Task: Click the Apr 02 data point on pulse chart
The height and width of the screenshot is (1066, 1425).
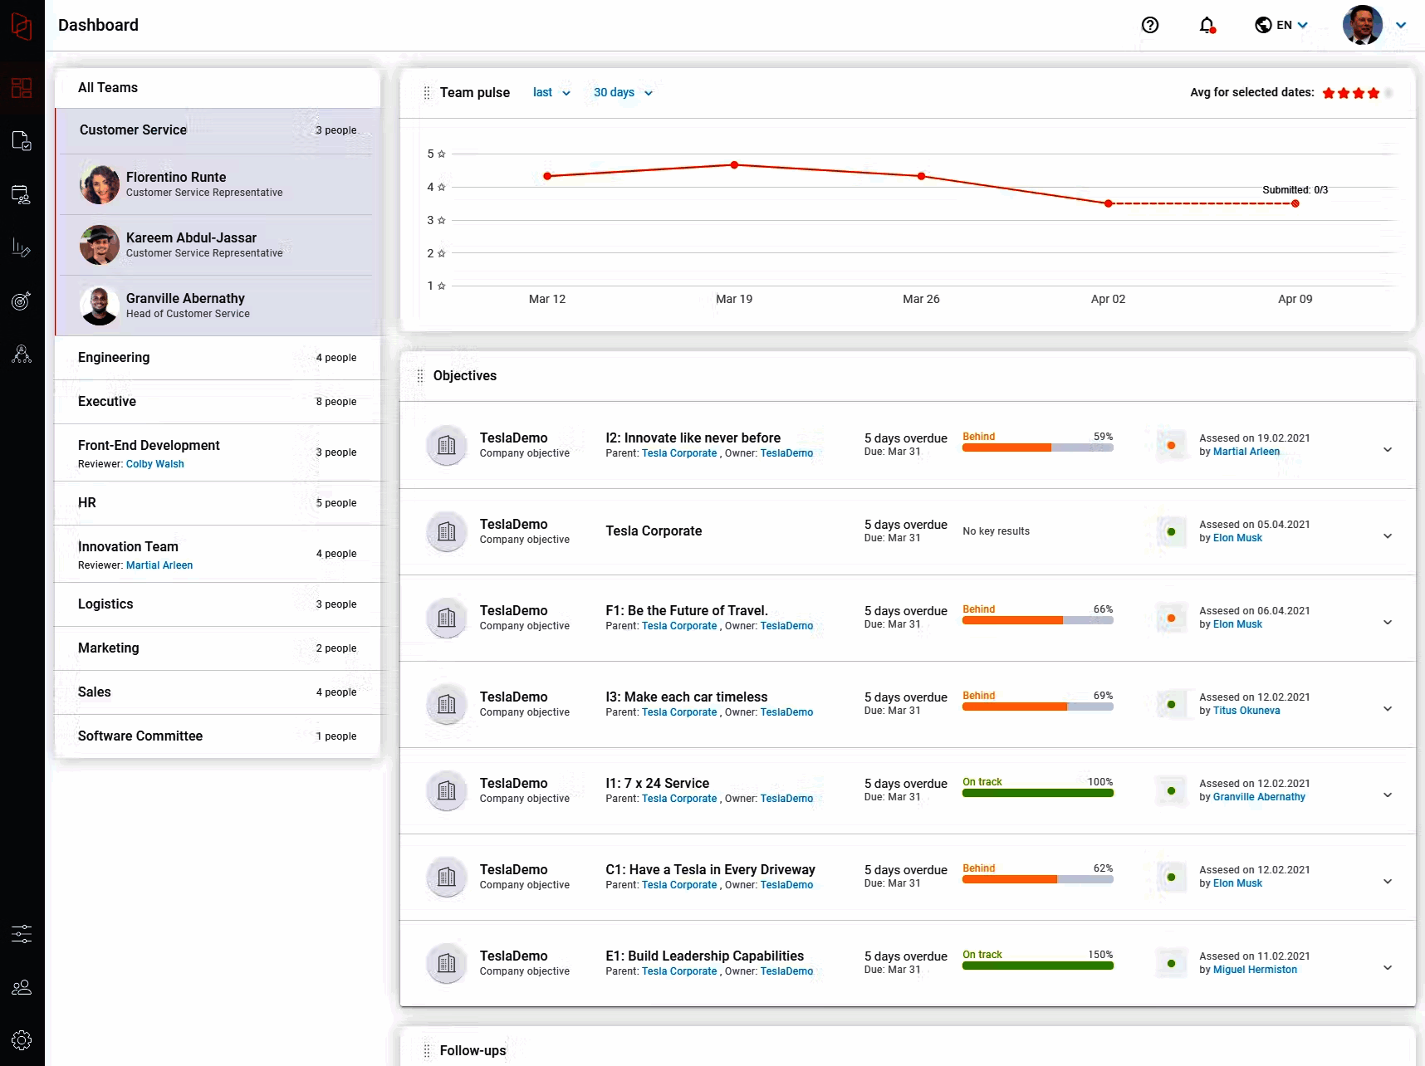Action: click(x=1108, y=203)
